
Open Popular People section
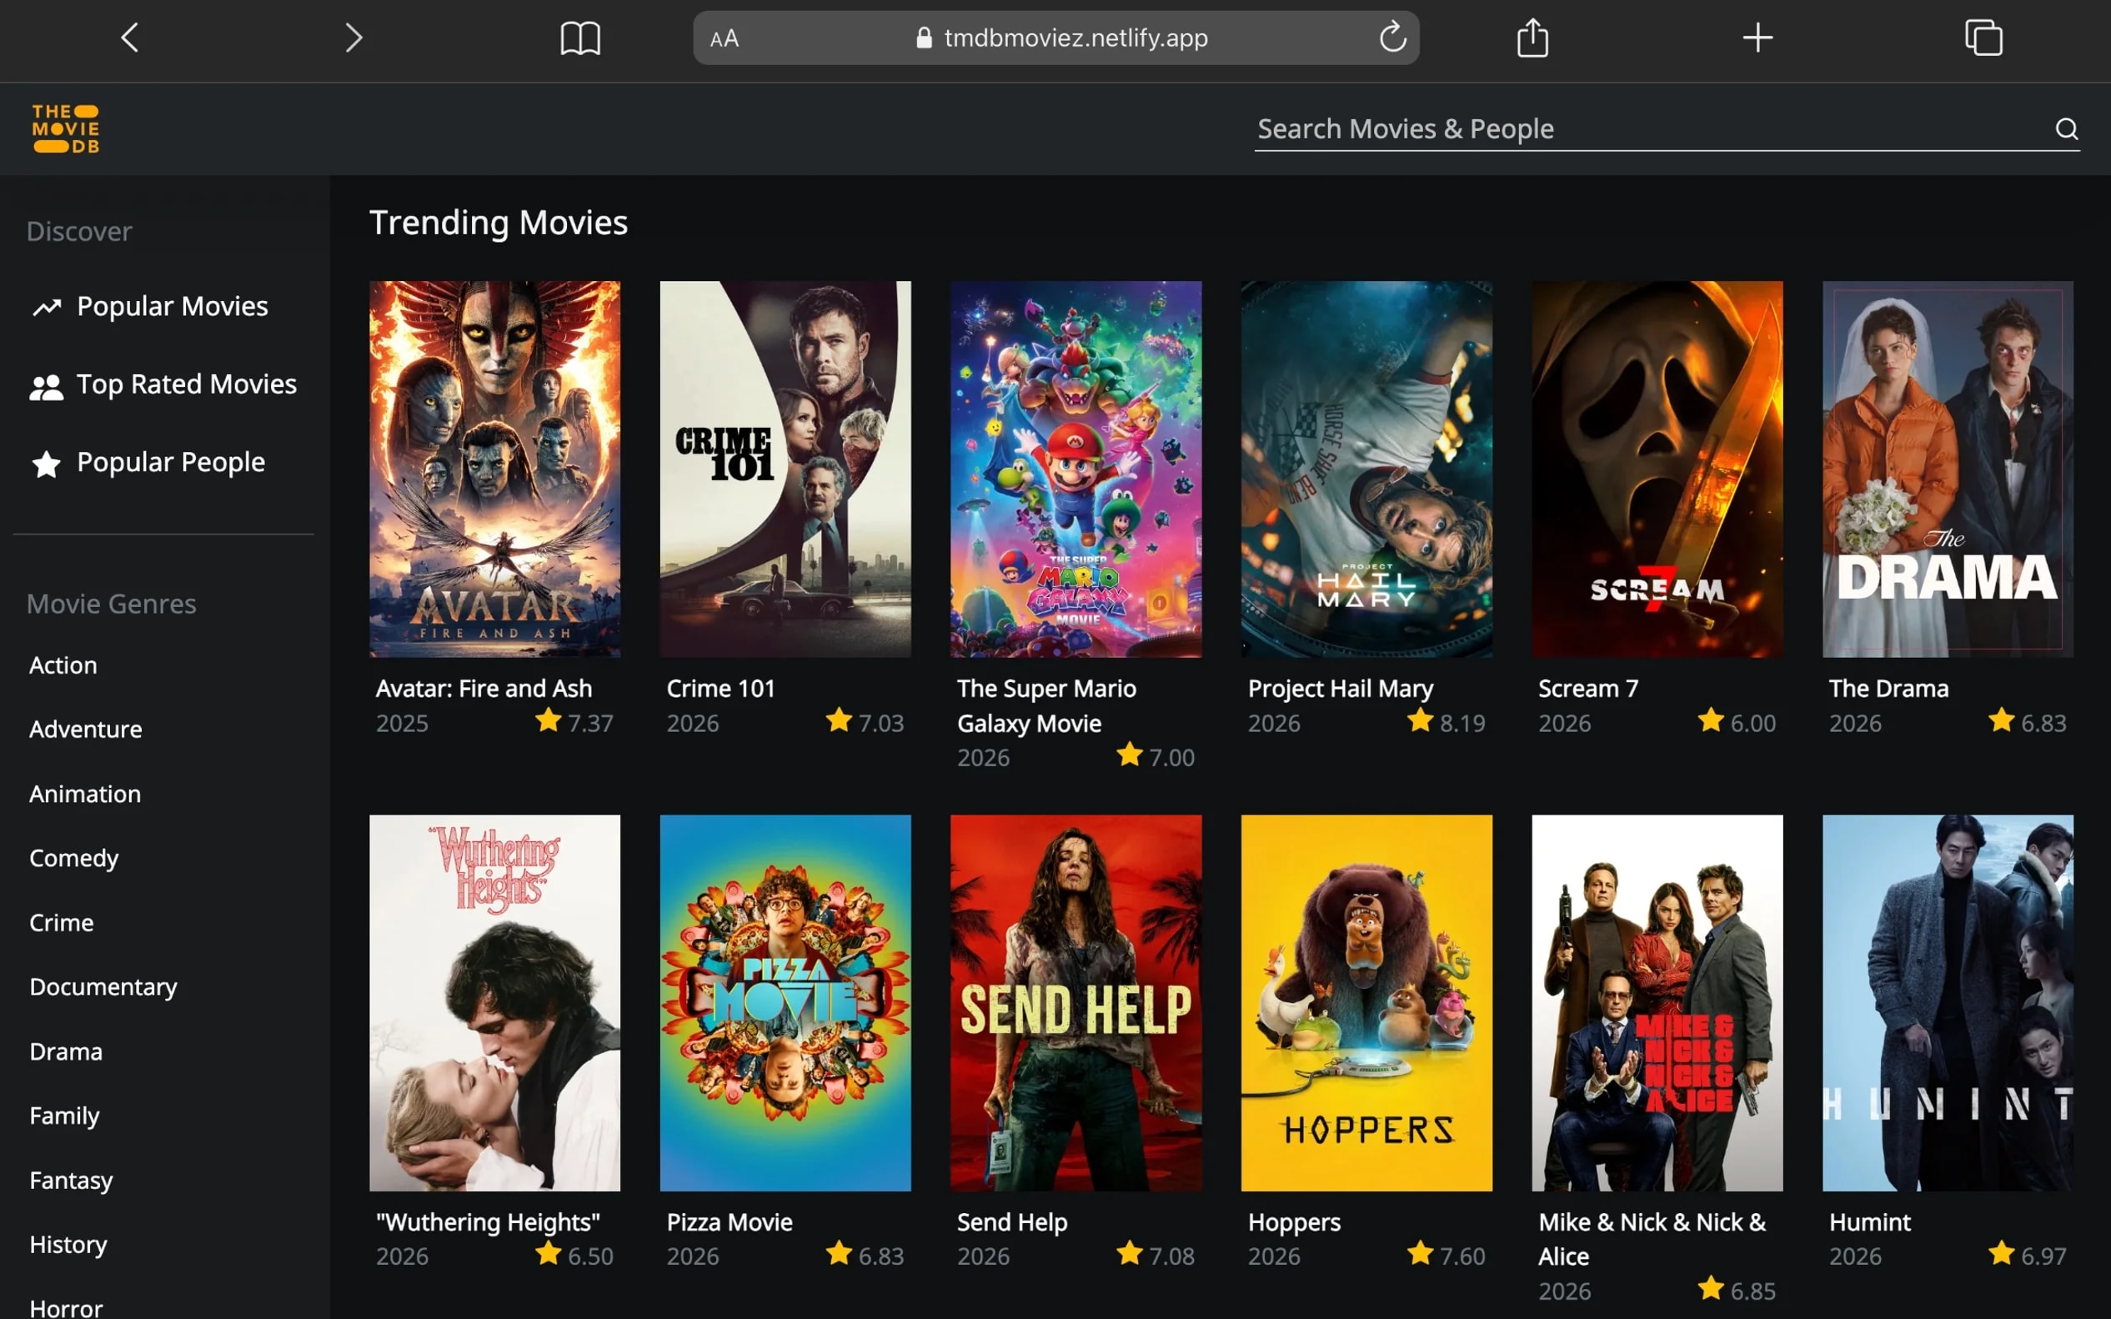point(170,461)
